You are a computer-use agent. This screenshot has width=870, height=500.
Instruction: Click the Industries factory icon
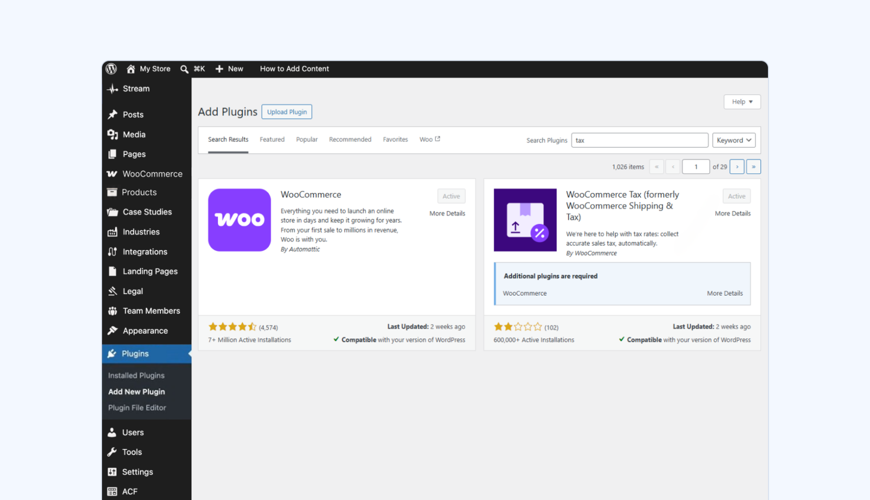pos(112,232)
